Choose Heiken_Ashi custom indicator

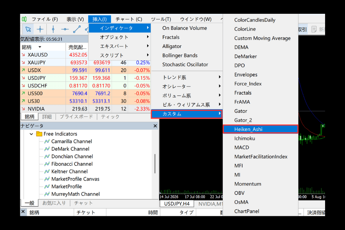(261, 129)
